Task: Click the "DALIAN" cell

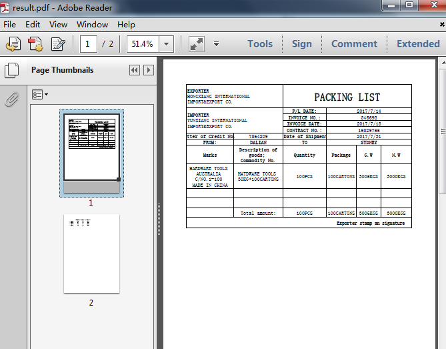Action: [258, 142]
